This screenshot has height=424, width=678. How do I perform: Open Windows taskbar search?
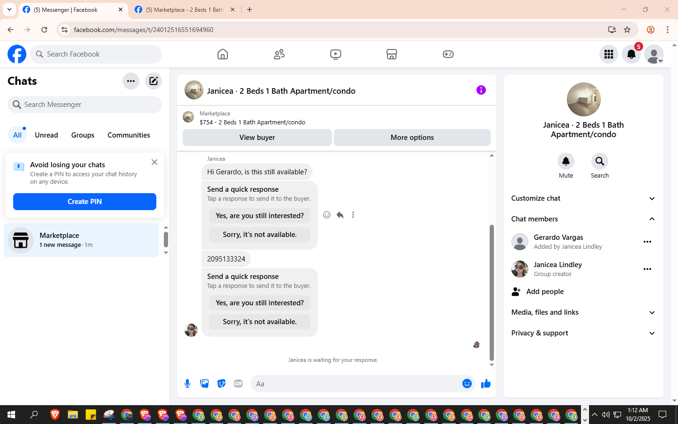pos(34,415)
